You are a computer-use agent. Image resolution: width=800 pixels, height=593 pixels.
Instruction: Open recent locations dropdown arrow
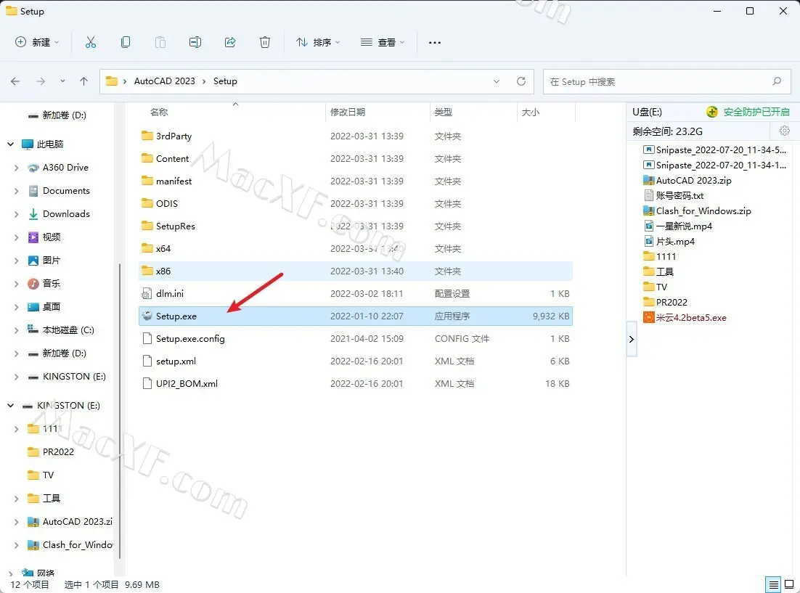[x=62, y=81]
